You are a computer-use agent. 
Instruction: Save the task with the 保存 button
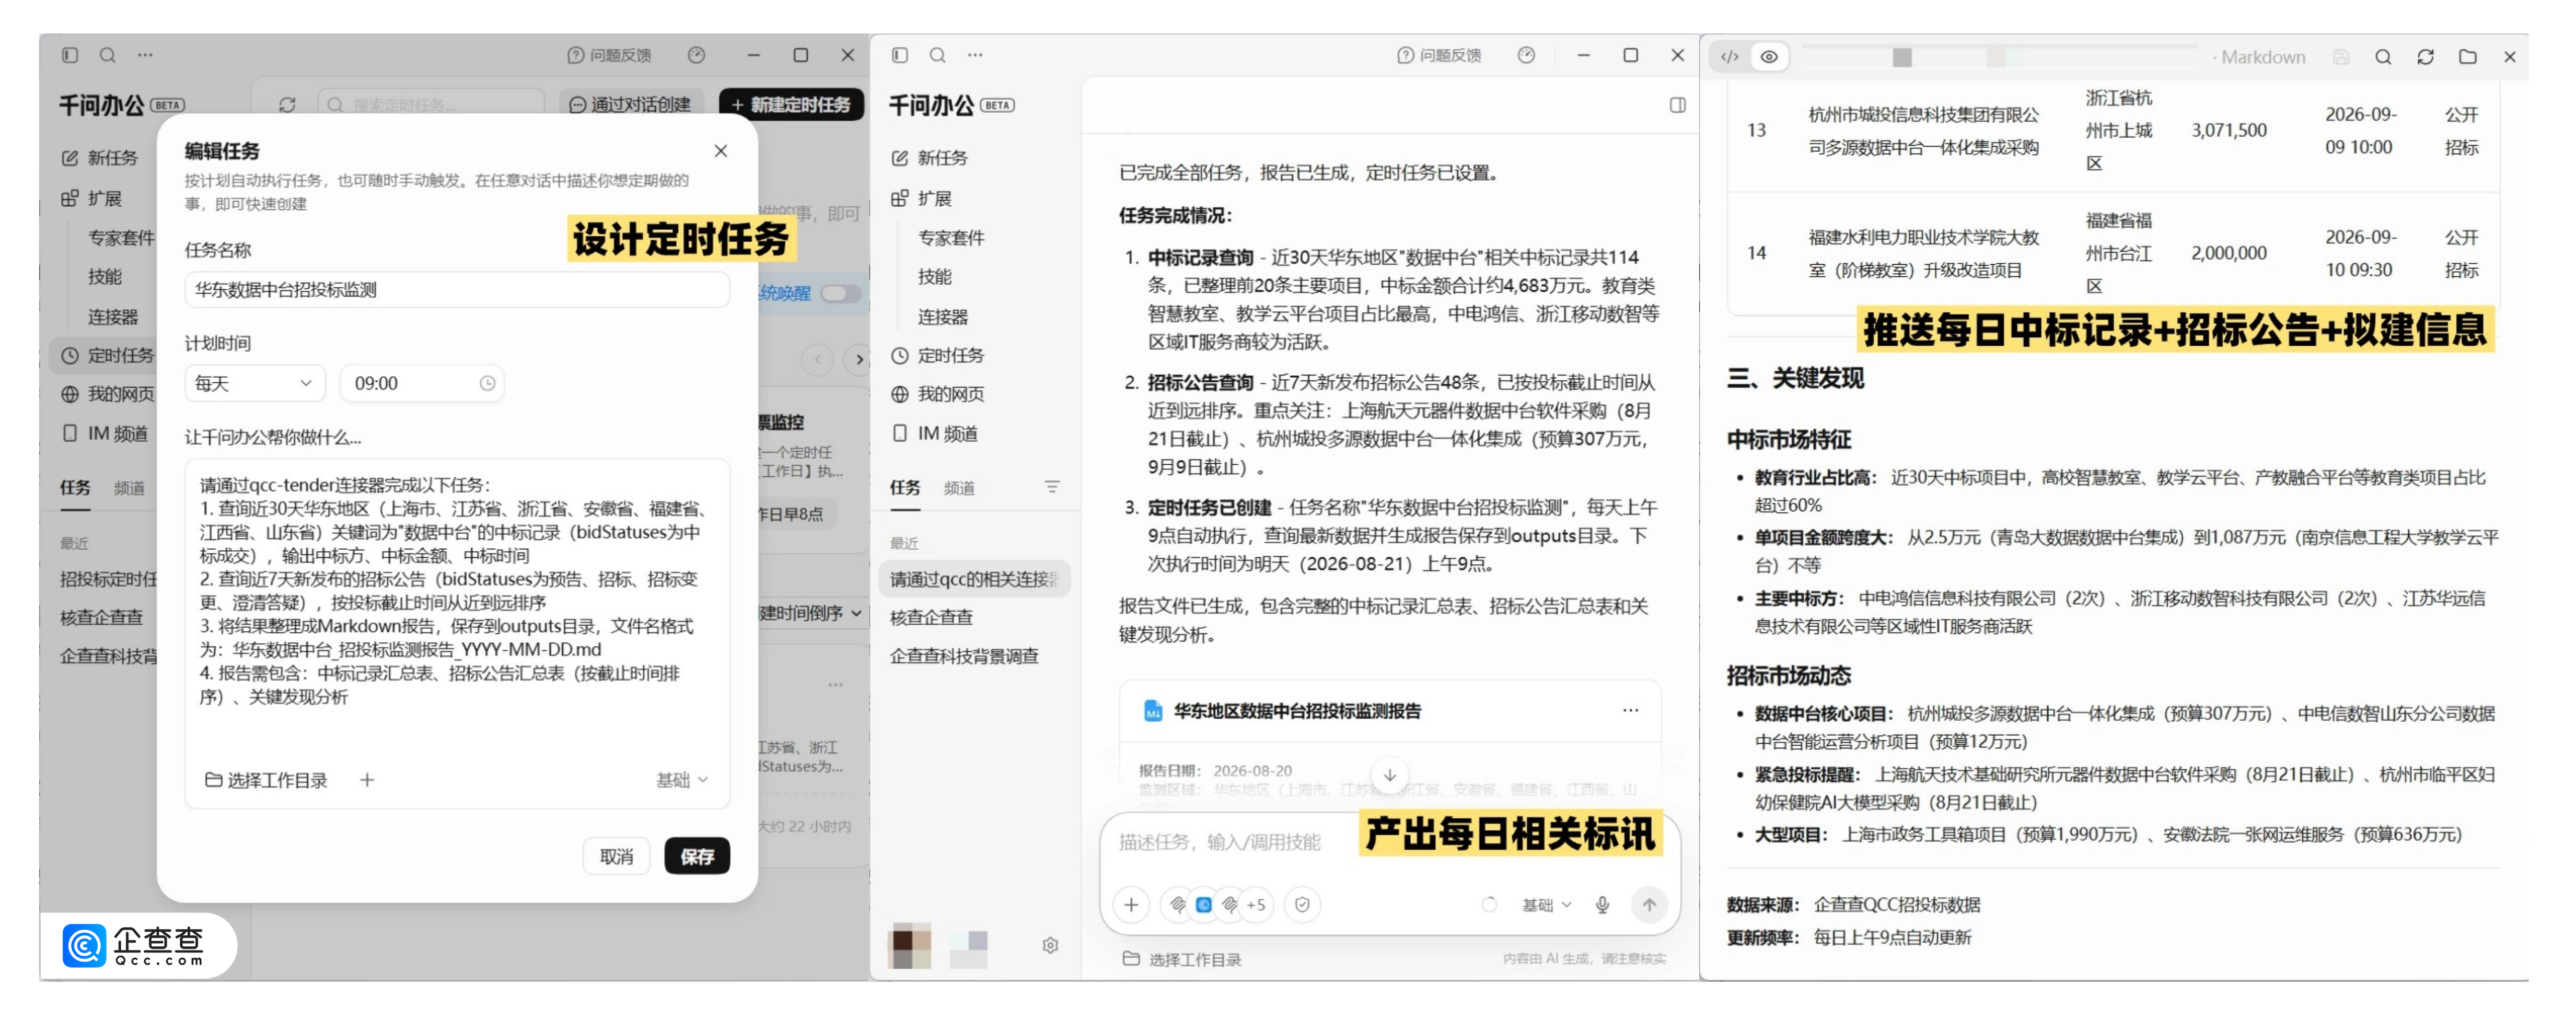tap(697, 856)
